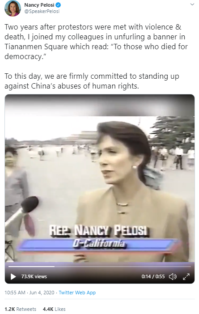The image size is (199, 314).
Task: Open the tweet options chevron menu
Action: pyautogui.click(x=192, y=4)
